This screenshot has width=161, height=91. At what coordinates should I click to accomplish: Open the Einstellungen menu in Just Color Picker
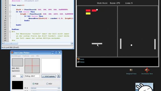click(16, 56)
